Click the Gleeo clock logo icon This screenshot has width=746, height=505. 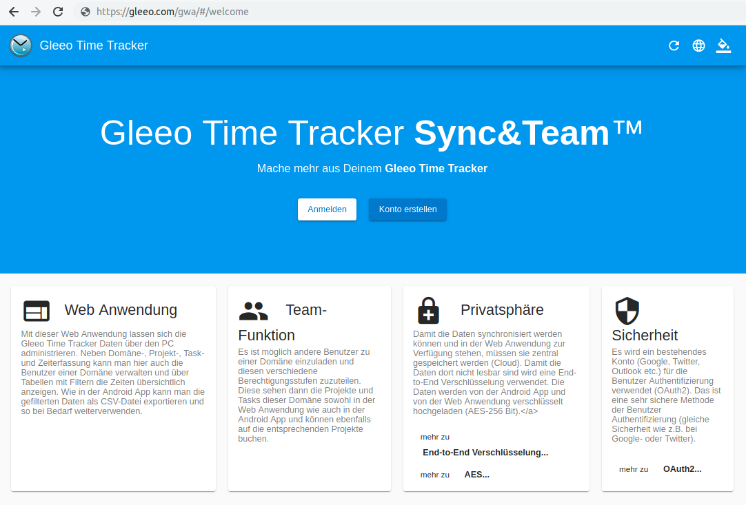point(21,45)
